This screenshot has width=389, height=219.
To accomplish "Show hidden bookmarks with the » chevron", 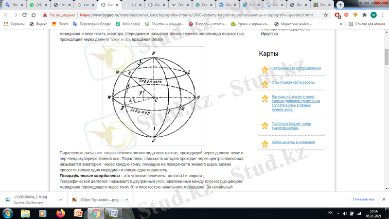I will [342, 24].
